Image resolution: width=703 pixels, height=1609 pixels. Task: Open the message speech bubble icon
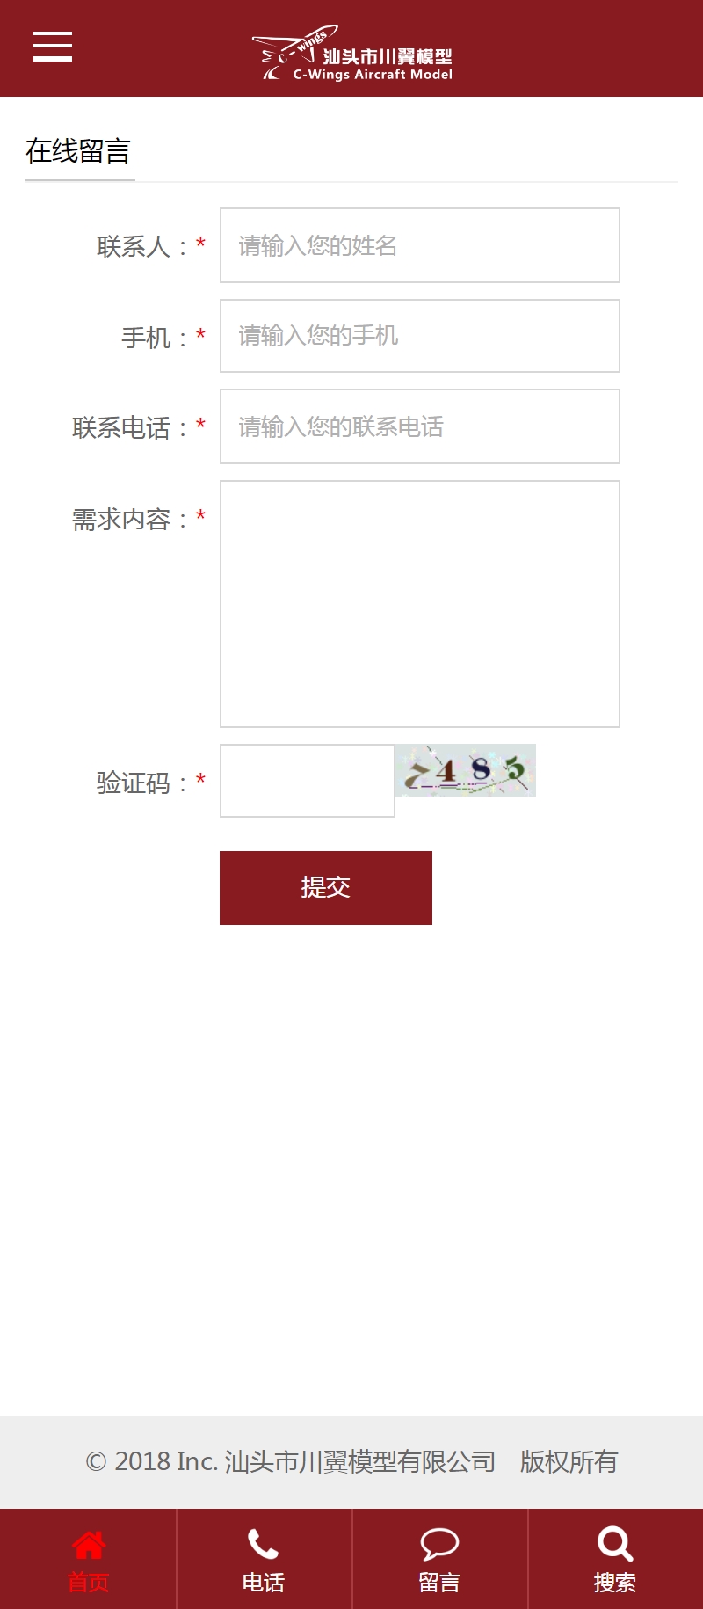click(439, 1544)
